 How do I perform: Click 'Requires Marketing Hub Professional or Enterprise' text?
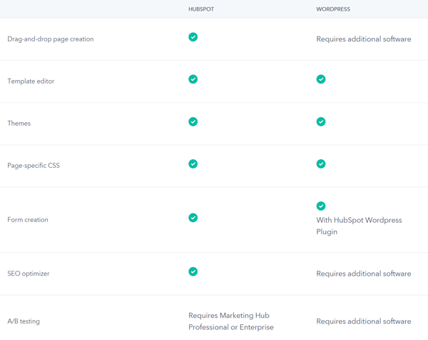[x=231, y=321]
